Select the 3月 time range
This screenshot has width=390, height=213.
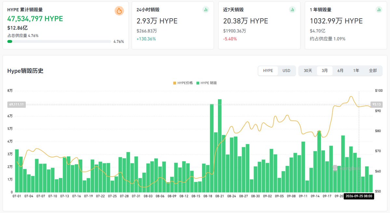[x=325, y=71]
